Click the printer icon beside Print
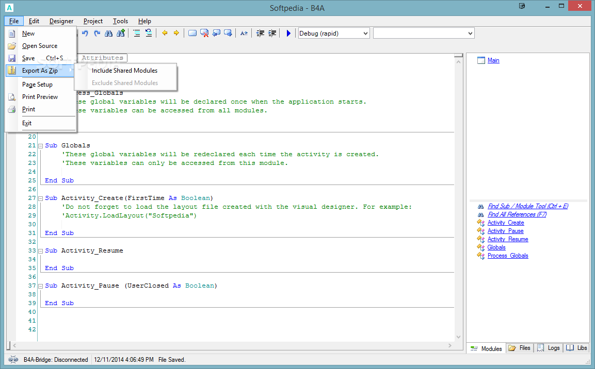The image size is (595, 369). point(12,109)
